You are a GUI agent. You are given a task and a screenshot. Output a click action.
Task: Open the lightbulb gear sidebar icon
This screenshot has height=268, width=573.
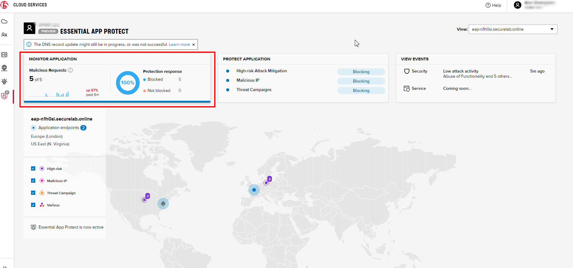4,81
